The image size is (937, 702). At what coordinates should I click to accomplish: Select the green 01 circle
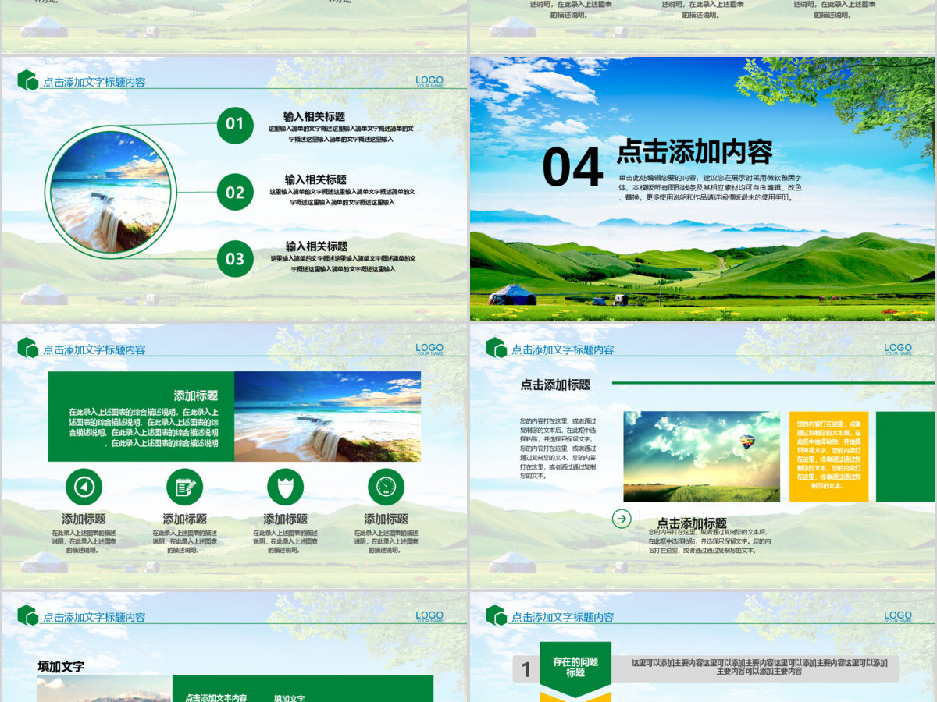click(x=235, y=124)
